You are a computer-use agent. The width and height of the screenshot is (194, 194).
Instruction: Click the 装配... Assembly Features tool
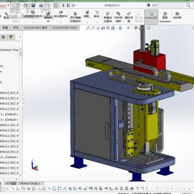point(87,14)
